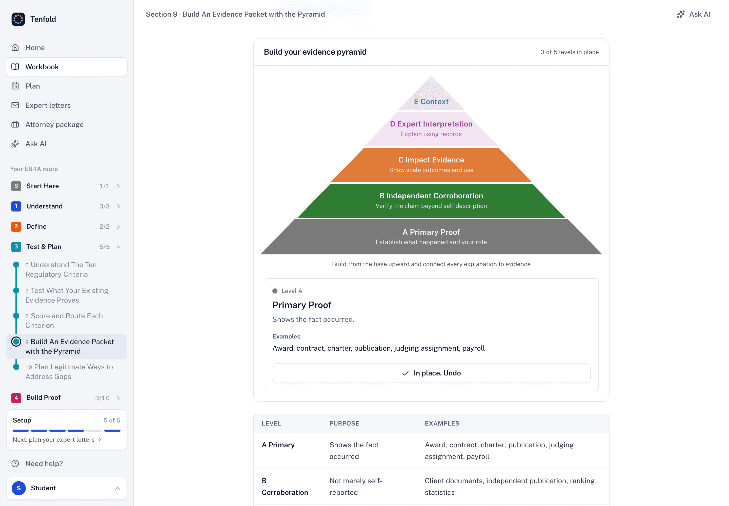Select step 10 Plan Legitimate Ways to Address Gaps
The height and width of the screenshot is (506, 729).
(x=67, y=372)
